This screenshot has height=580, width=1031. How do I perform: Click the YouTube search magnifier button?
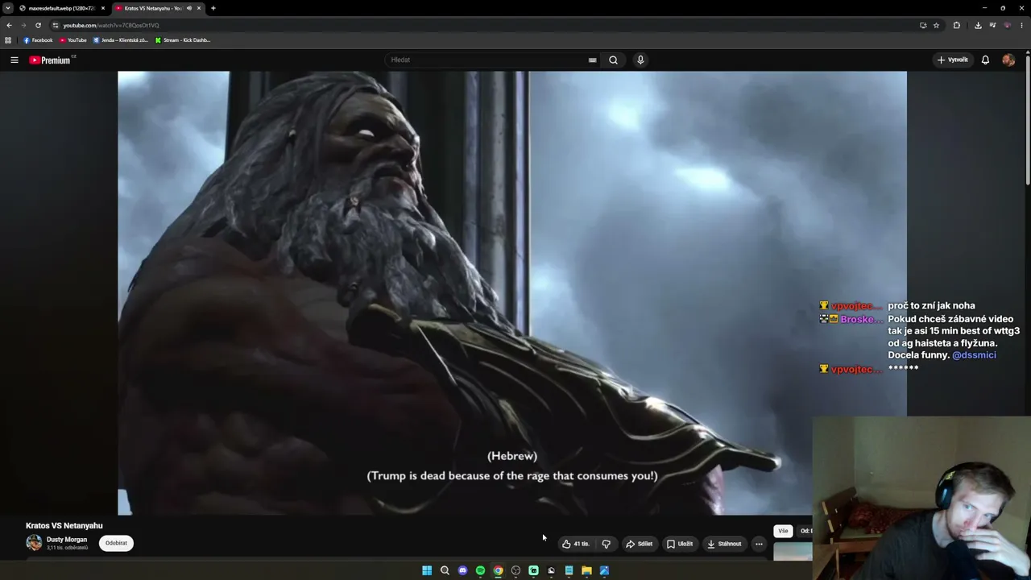tap(613, 60)
